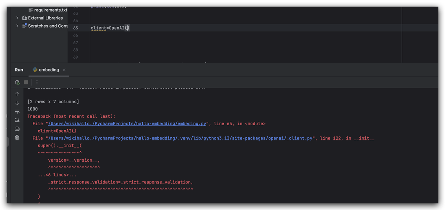Stop the running process
Image resolution: width=445 pixels, height=210 pixels.
(x=26, y=82)
